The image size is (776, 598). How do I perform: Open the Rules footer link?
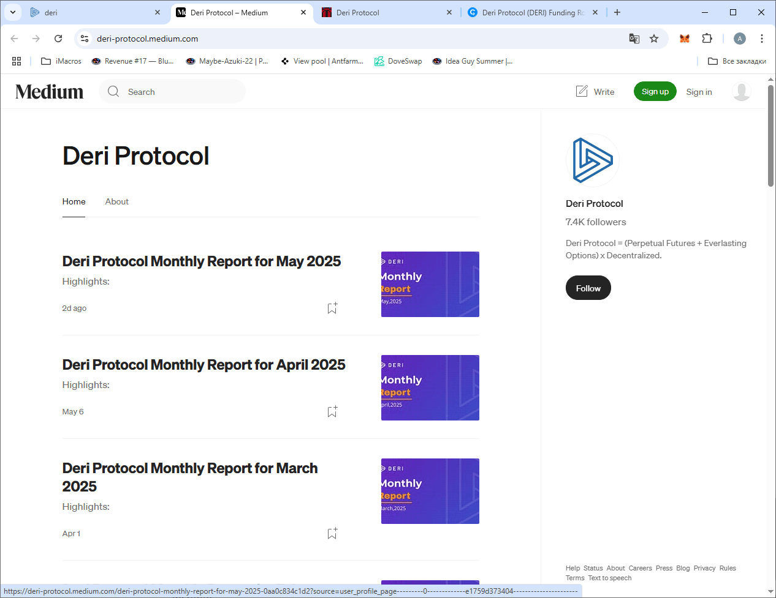click(x=728, y=568)
